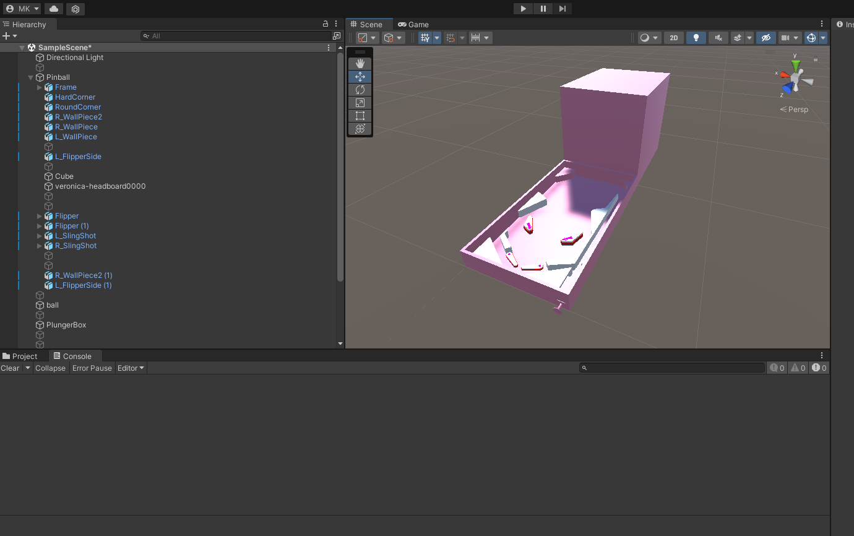
Task: Open the cloud services icon
Action: pos(54,9)
